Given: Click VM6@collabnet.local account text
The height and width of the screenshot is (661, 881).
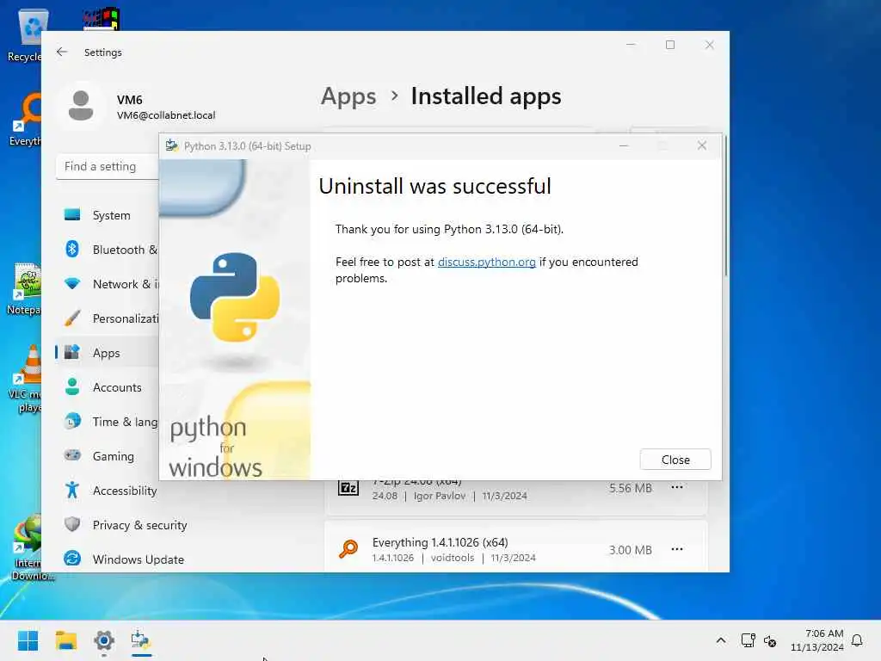Looking at the screenshot, I should tap(166, 115).
